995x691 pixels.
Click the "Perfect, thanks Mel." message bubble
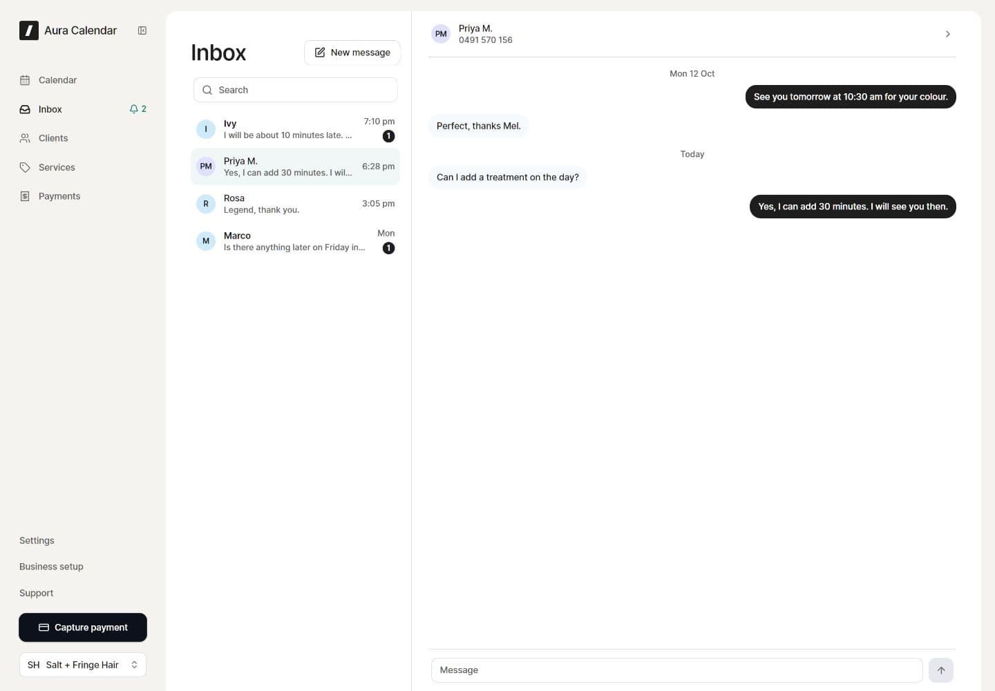point(479,126)
